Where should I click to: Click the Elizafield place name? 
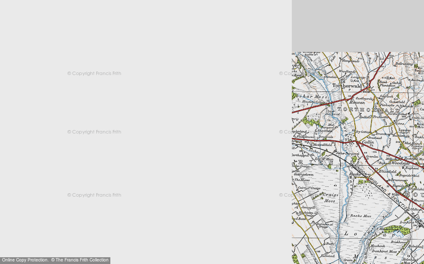click(x=387, y=172)
